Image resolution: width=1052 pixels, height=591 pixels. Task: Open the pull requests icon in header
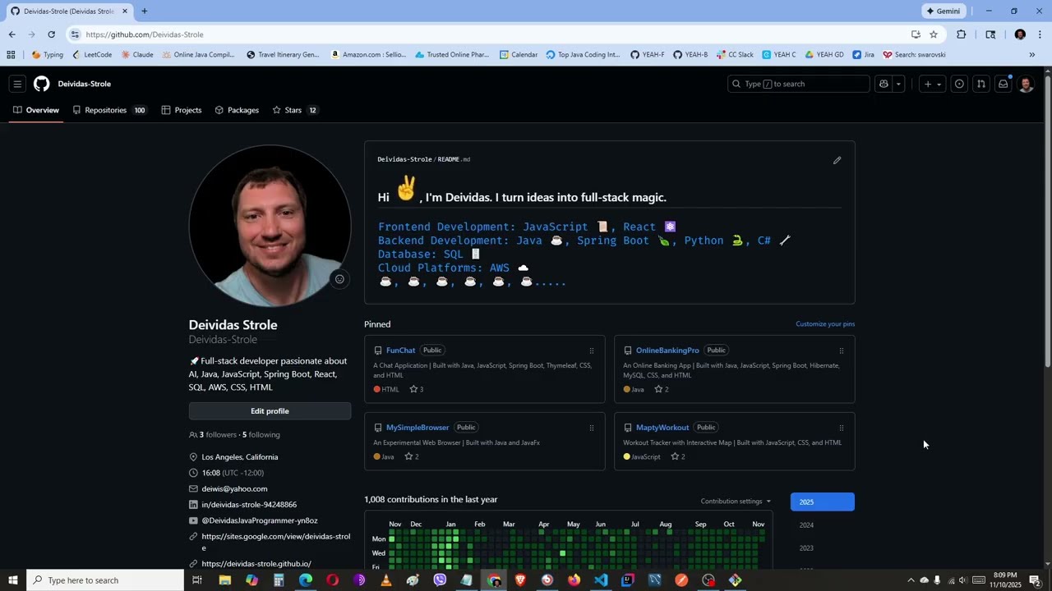[x=980, y=84]
